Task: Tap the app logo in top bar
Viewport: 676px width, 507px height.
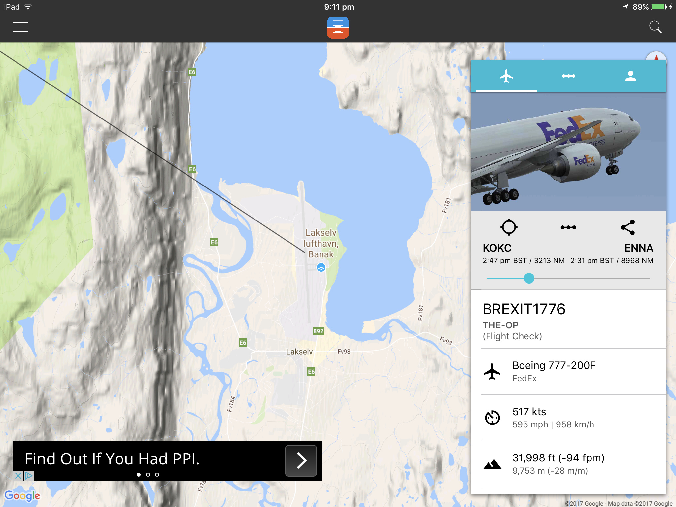Action: pyautogui.click(x=338, y=28)
